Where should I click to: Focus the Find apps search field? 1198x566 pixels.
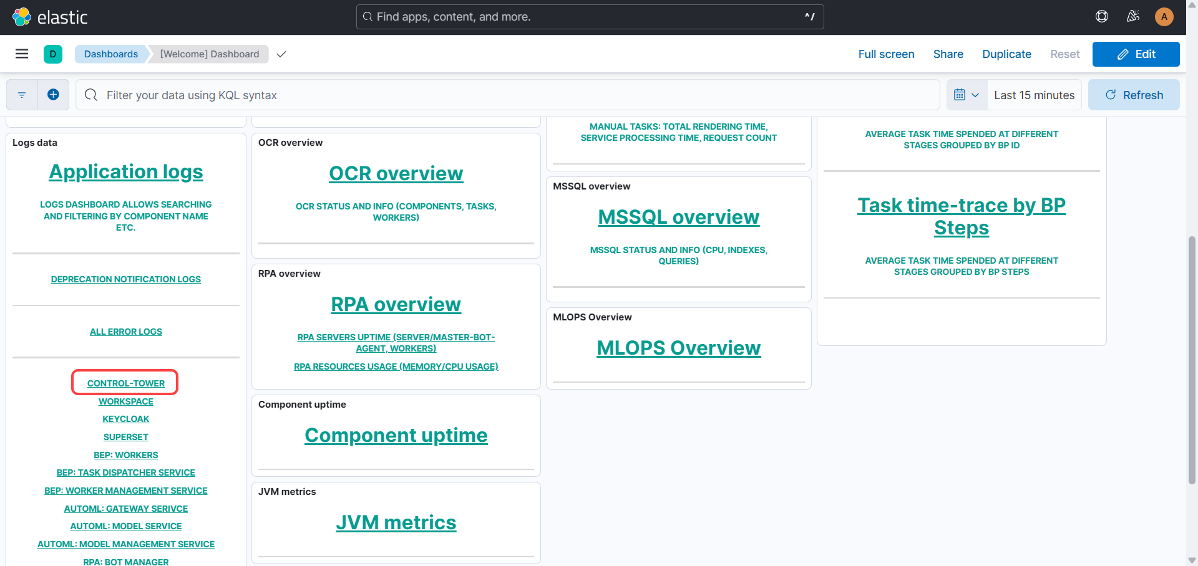pyautogui.click(x=590, y=17)
